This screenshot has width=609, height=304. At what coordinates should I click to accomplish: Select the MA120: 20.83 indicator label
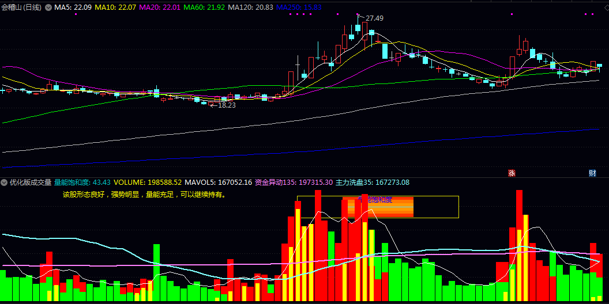tap(250, 7)
